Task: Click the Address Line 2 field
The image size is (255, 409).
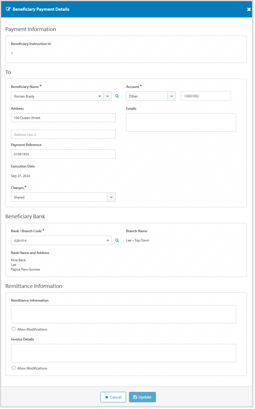Action: coord(63,134)
